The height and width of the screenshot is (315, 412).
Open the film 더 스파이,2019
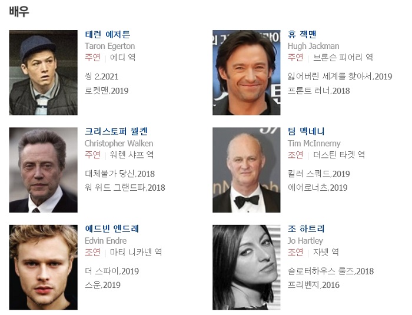[x=112, y=271]
